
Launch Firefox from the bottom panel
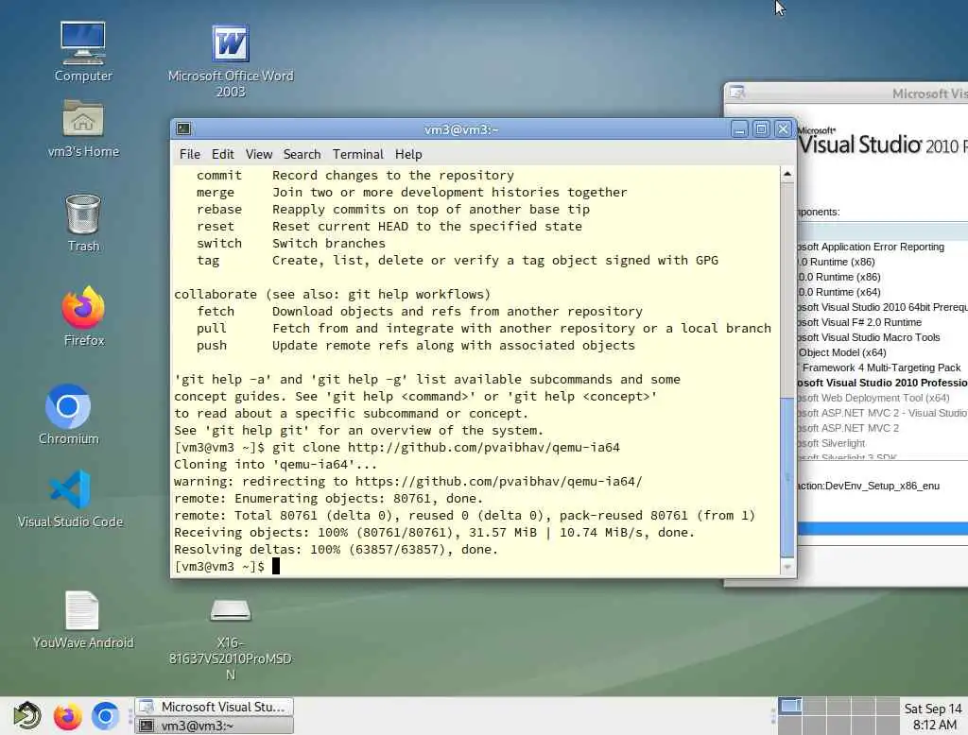67,716
